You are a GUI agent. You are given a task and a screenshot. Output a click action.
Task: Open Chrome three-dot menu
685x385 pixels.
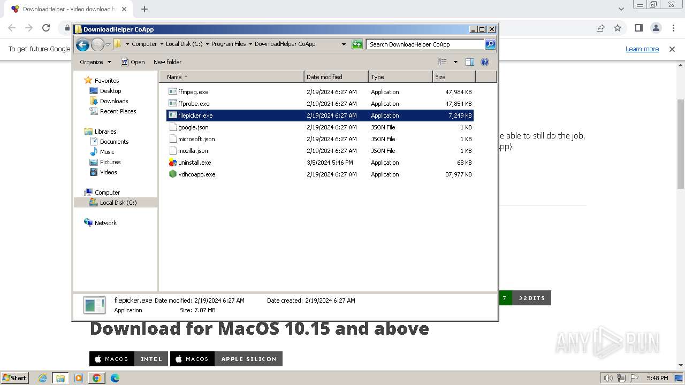pos(673,28)
